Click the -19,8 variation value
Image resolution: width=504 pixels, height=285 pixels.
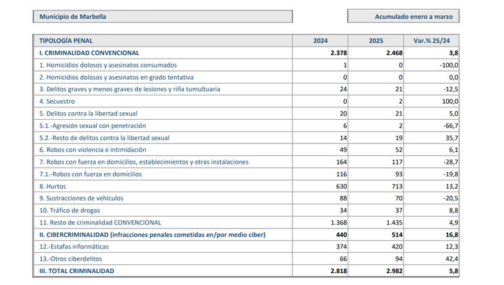[x=451, y=174]
